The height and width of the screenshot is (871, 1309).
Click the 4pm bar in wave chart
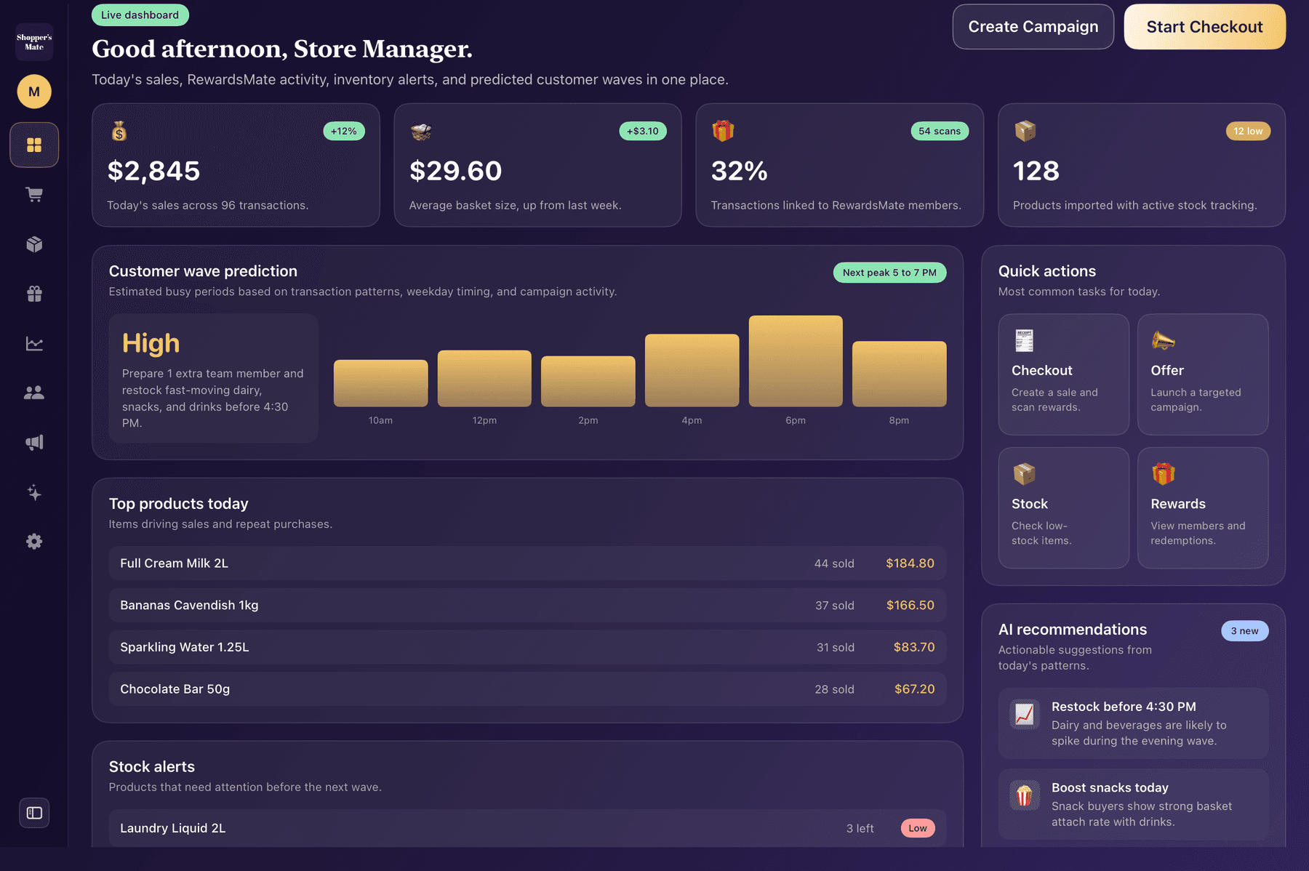coord(692,370)
